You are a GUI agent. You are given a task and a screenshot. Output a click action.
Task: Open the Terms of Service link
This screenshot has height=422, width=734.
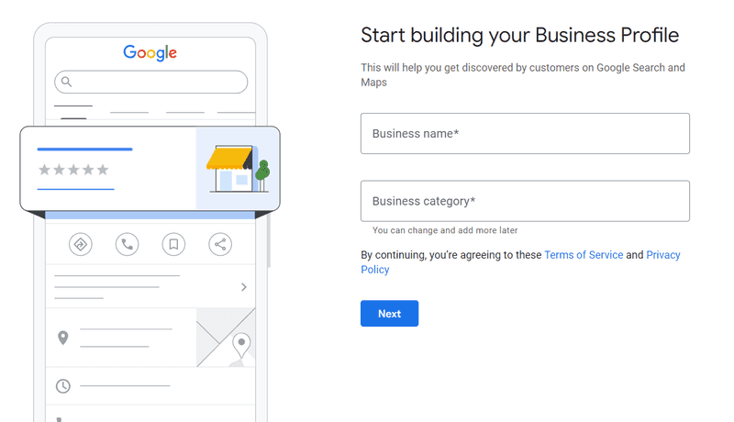coord(584,255)
